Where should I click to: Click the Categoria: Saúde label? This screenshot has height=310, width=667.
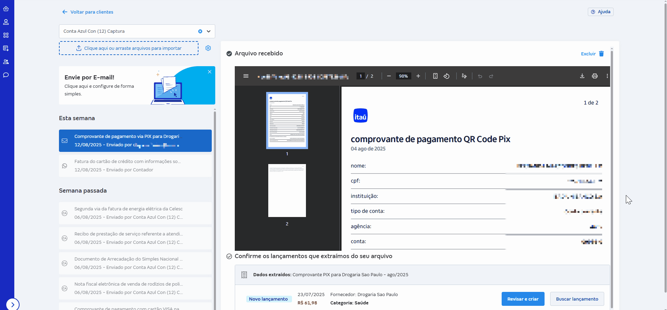click(349, 303)
